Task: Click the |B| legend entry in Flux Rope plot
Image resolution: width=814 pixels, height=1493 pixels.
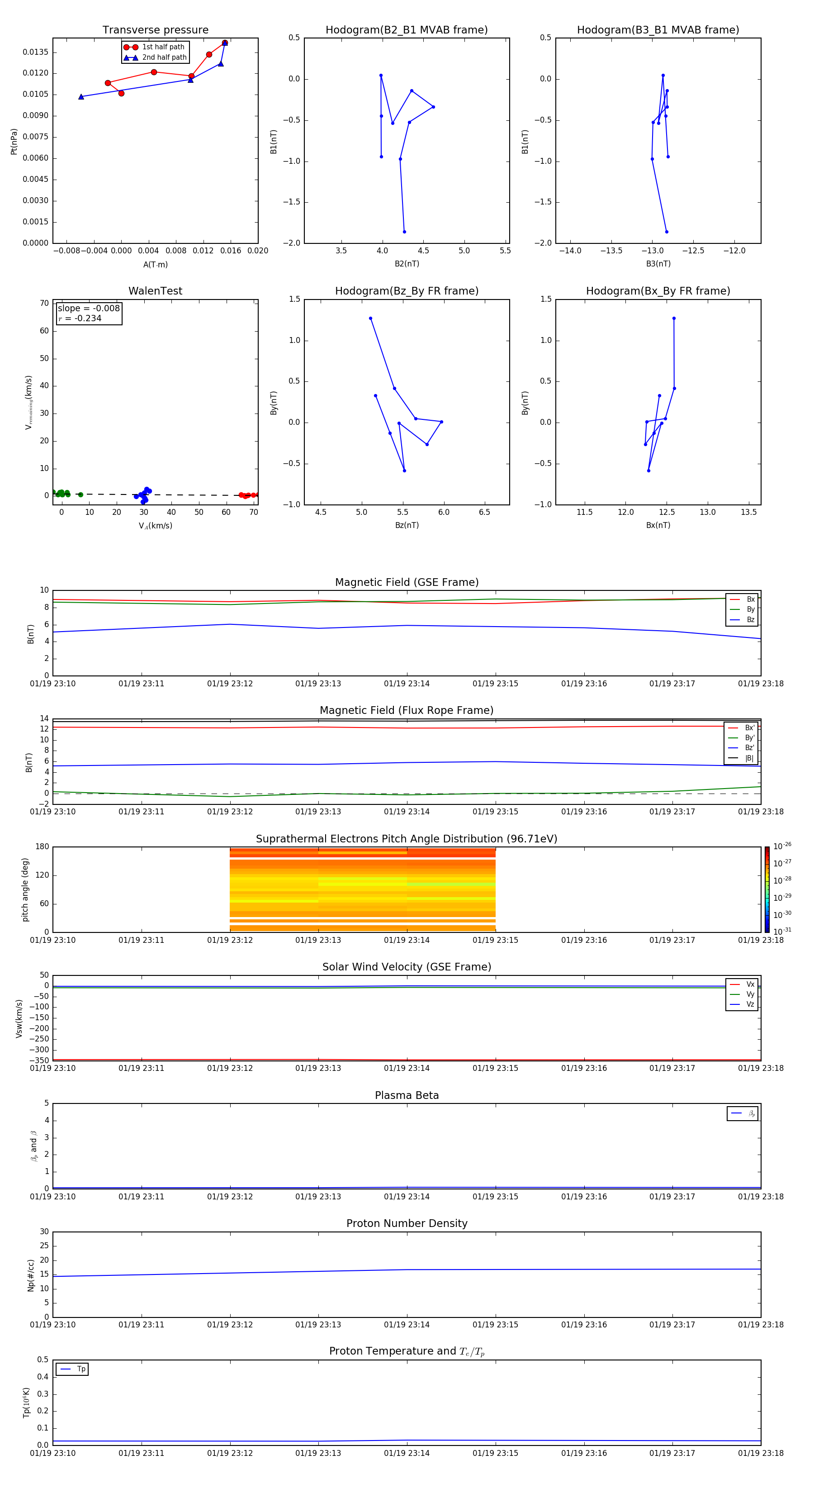Action: coord(742,758)
